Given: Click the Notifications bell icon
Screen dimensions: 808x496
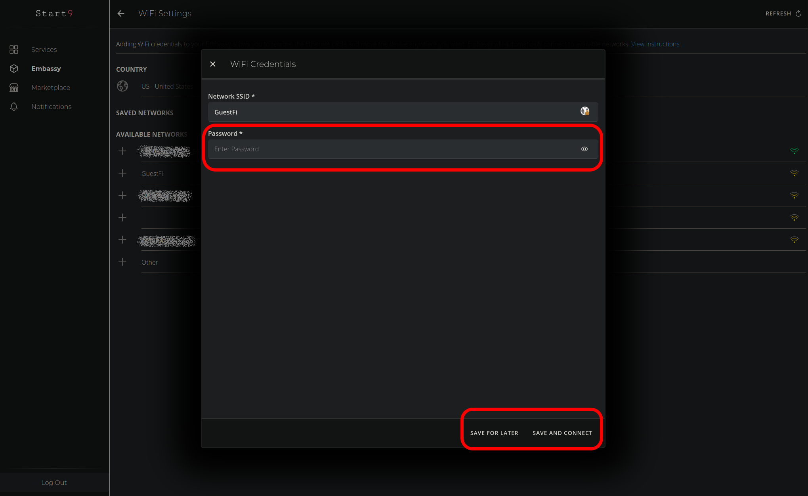Looking at the screenshot, I should click(14, 107).
